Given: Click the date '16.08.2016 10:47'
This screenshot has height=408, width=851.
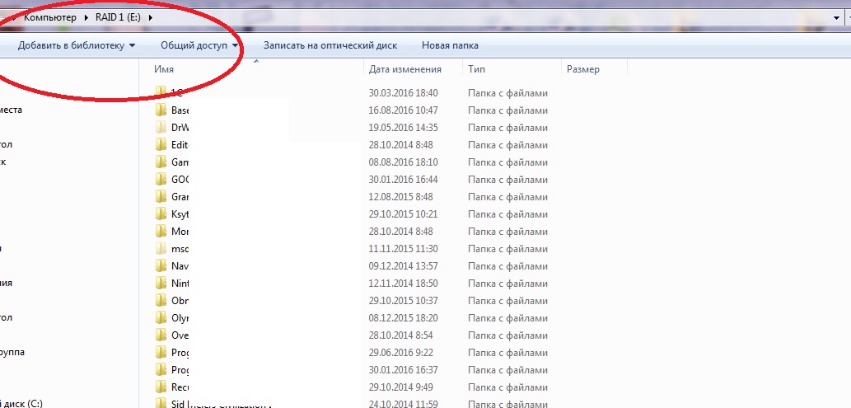Looking at the screenshot, I should tap(403, 110).
